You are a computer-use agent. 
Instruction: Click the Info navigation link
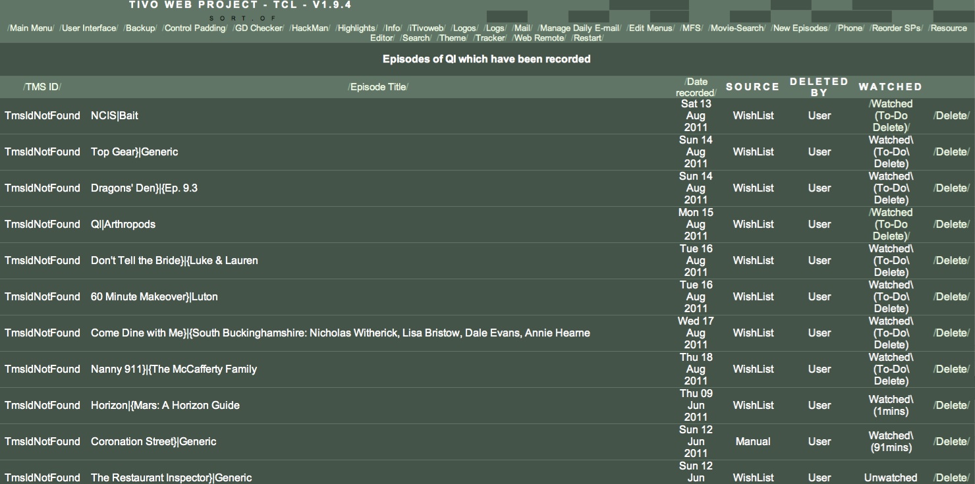click(393, 28)
